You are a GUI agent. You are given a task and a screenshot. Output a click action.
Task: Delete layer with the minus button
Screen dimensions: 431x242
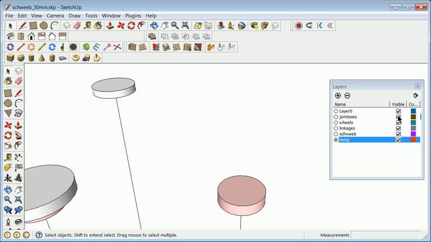click(347, 95)
